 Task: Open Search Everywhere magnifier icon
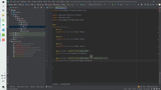pyautogui.click(x=157, y=5)
